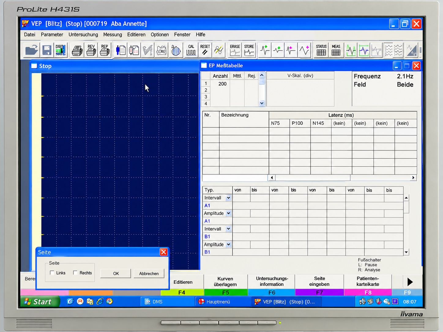Open the Datei menu

tap(30, 35)
